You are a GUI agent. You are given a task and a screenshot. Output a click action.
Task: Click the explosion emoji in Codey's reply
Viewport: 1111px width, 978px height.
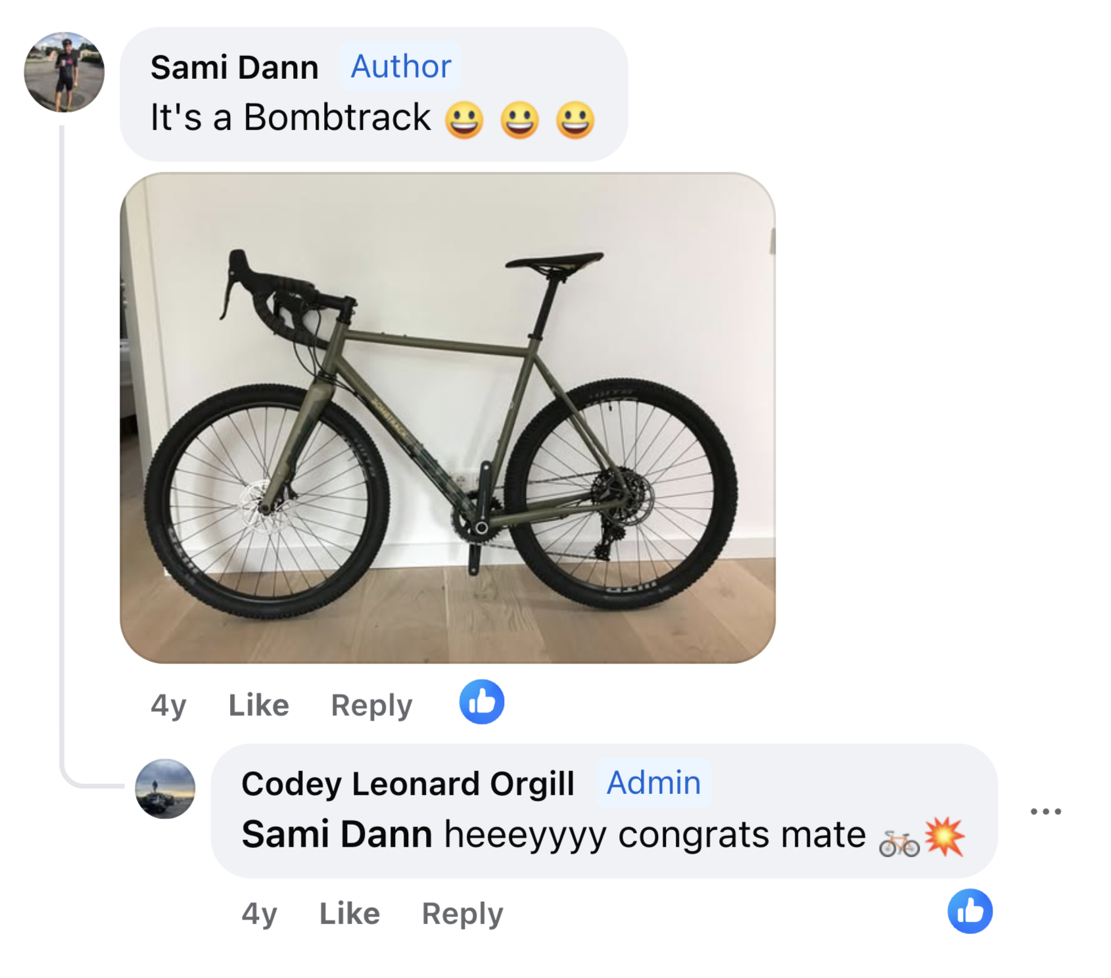(945, 837)
